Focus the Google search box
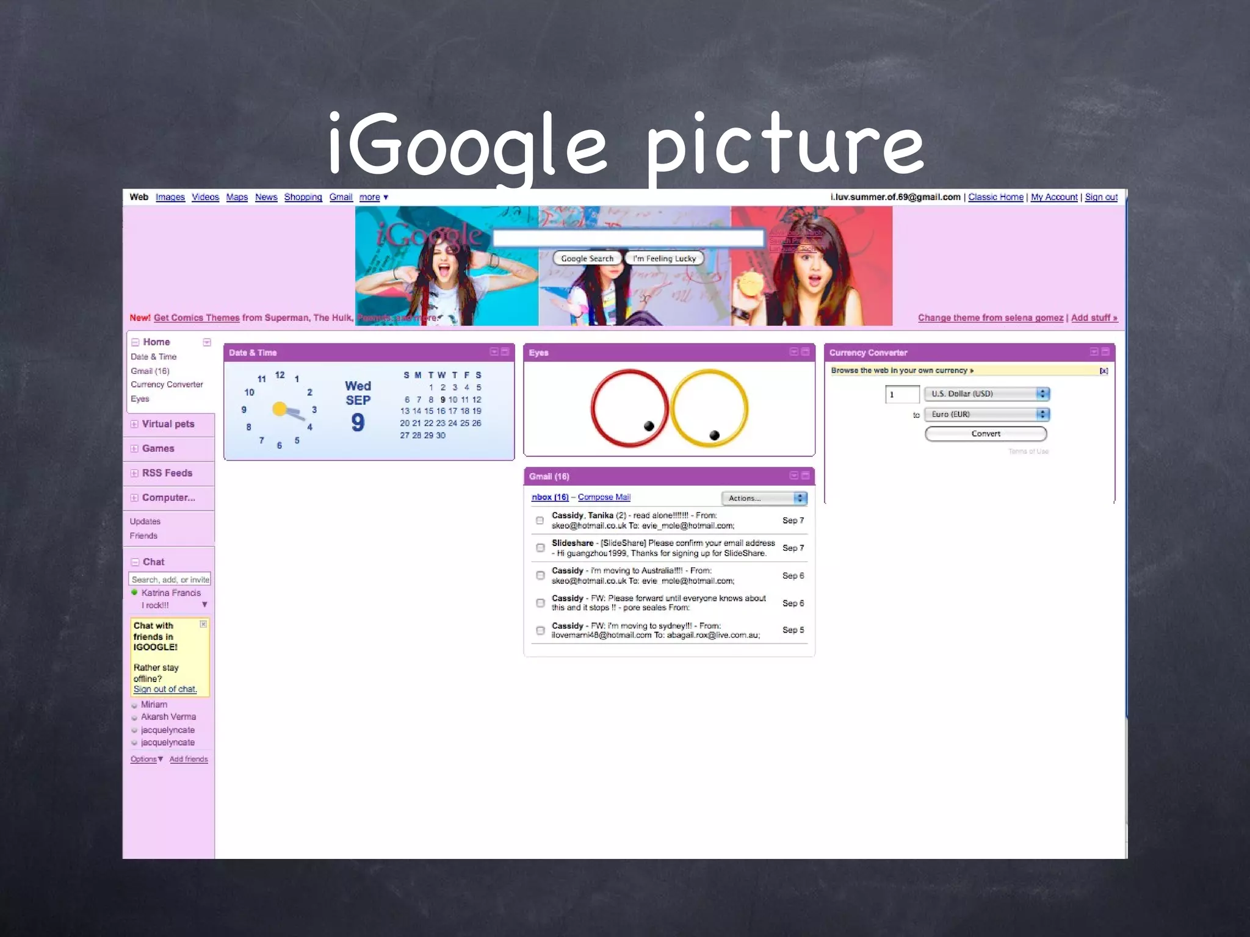Image resolution: width=1250 pixels, height=937 pixels. pyautogui.click(x=628, y=238)
